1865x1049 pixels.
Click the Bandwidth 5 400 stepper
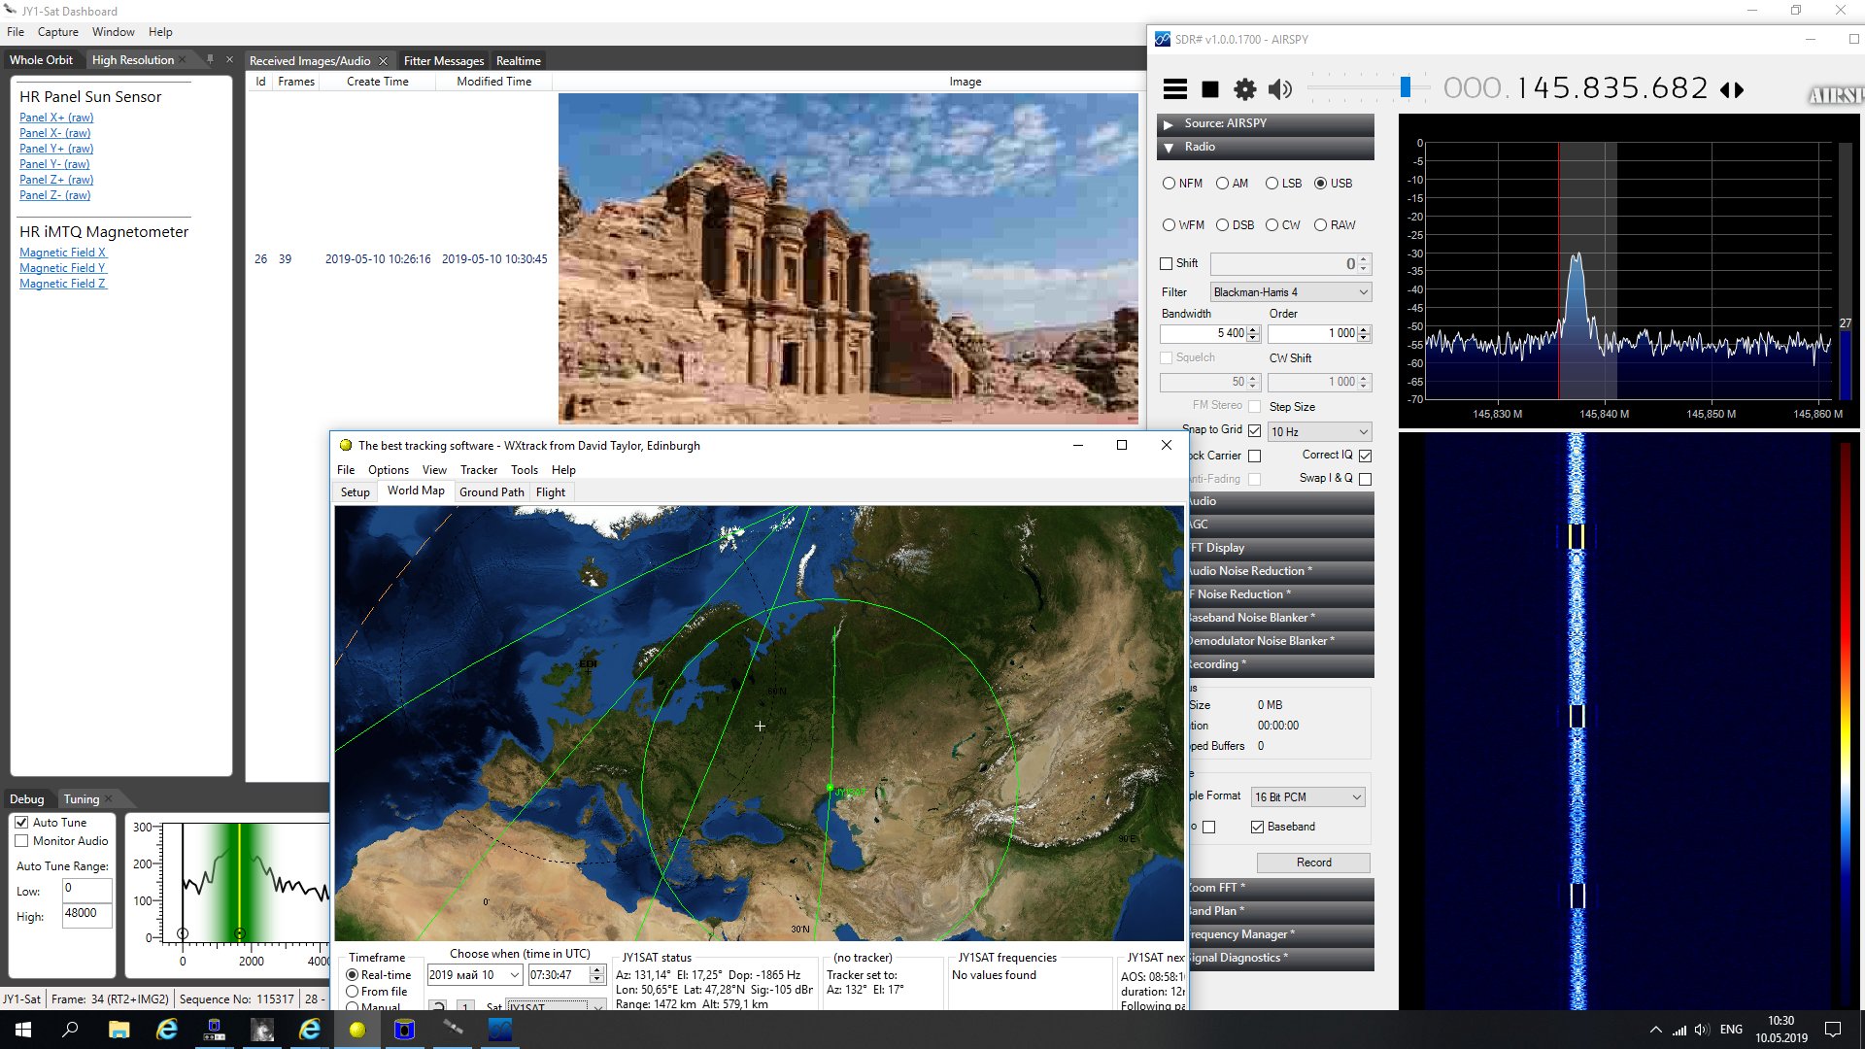1253,333
